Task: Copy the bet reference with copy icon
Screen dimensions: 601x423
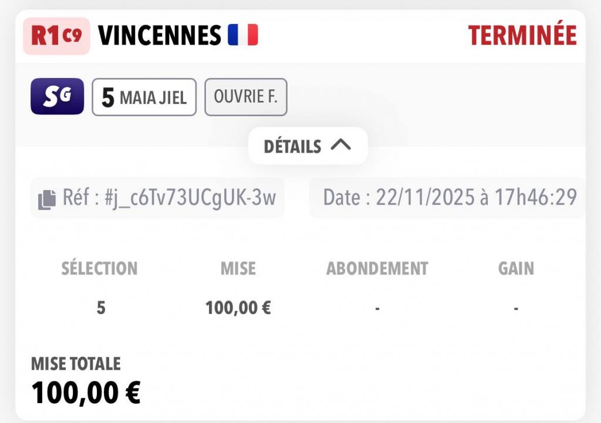Action: pos(47,199)
